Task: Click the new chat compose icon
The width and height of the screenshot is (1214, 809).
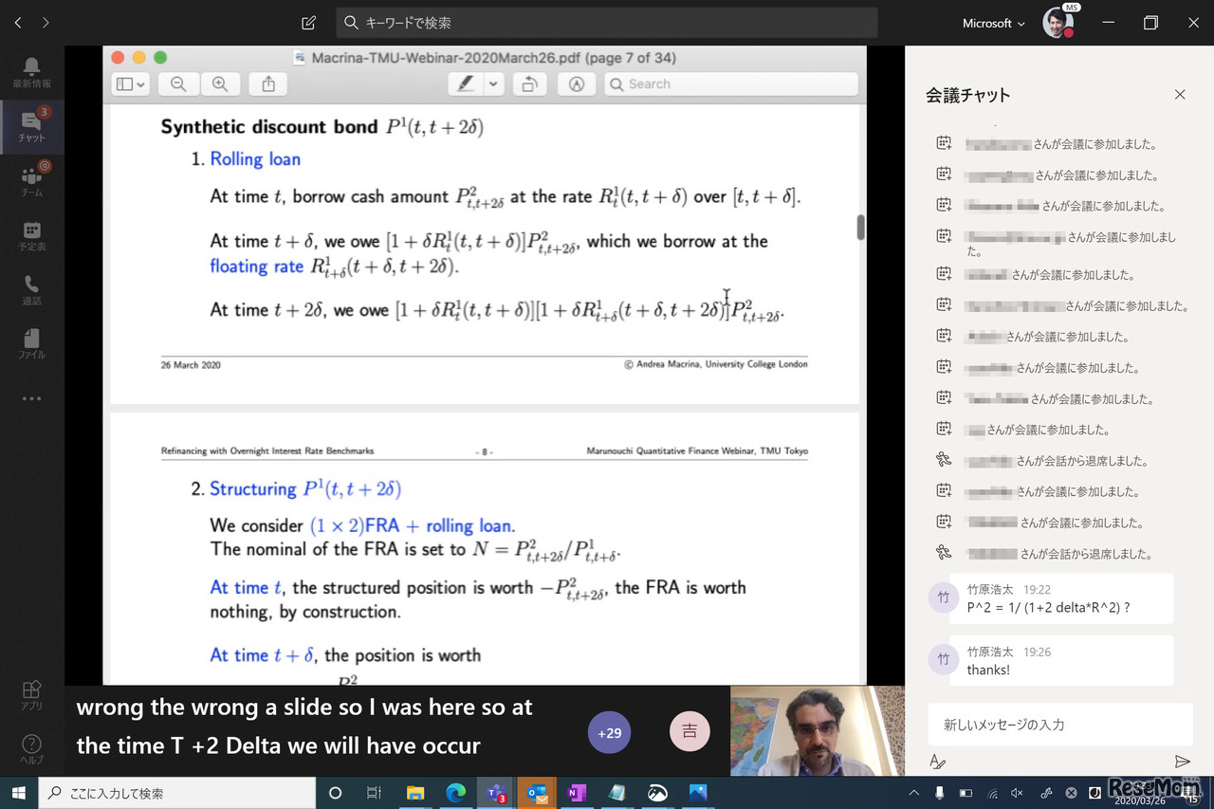Action: (x=308, y=23)
